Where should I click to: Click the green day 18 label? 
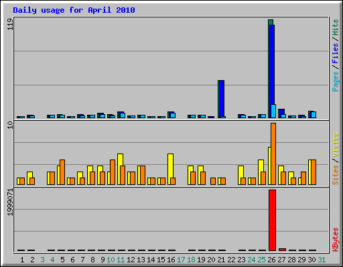tap(191, 260)
